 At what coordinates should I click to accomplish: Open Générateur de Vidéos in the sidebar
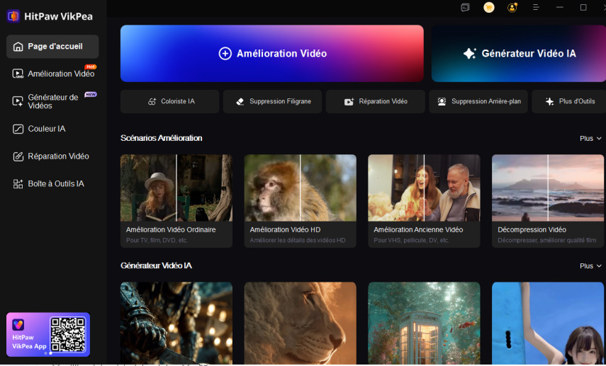pos(52,101)
